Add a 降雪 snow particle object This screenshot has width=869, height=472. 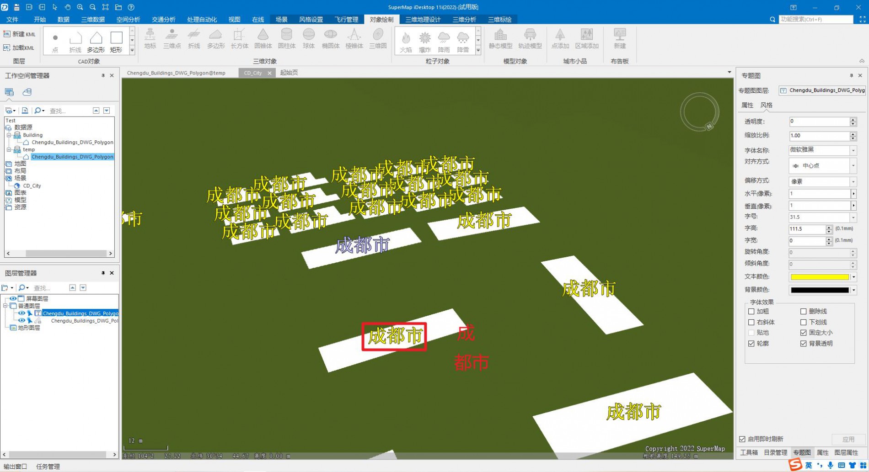[463, 42]
